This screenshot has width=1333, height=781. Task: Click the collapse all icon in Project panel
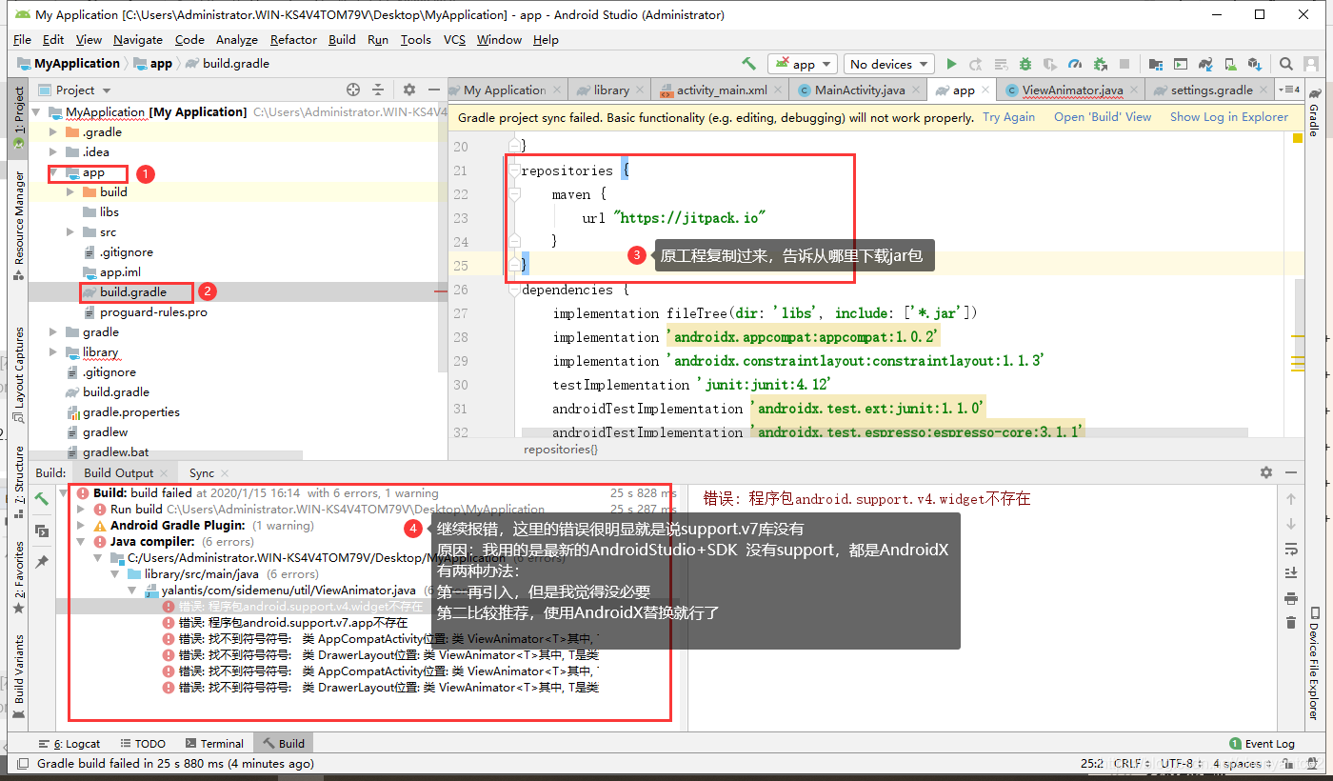378,90
